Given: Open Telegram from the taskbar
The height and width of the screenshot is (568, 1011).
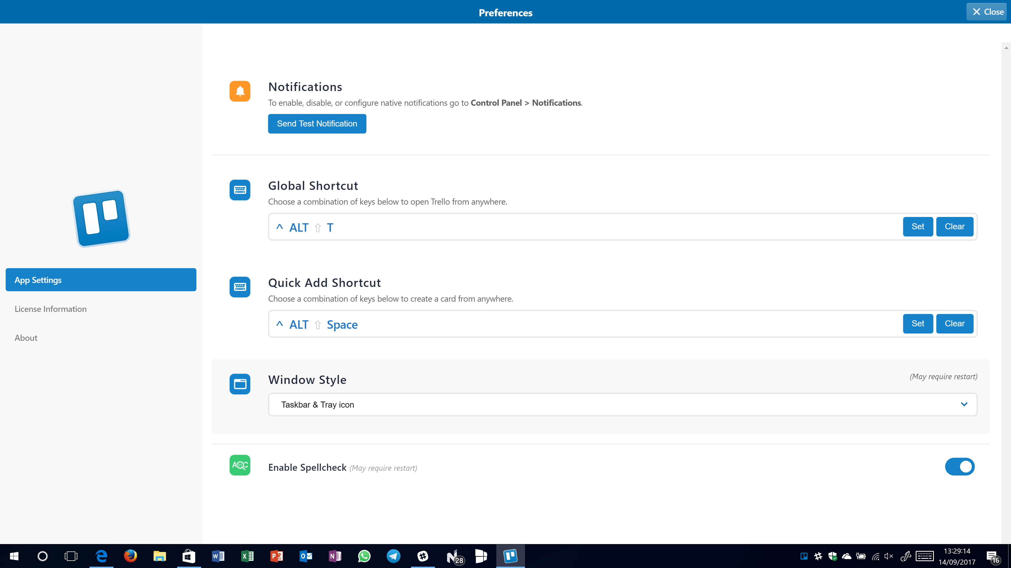Looking at the screenshot, I should (x=393, y=556).
